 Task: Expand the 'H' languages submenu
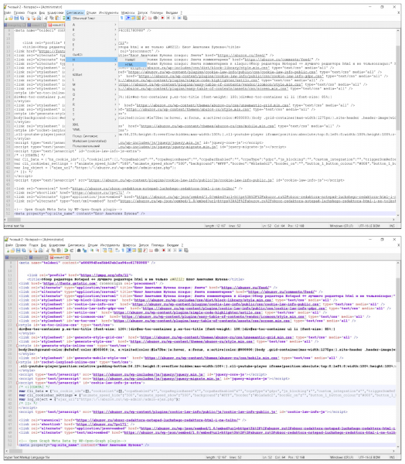pyautogui.click(x=92, y=60)
